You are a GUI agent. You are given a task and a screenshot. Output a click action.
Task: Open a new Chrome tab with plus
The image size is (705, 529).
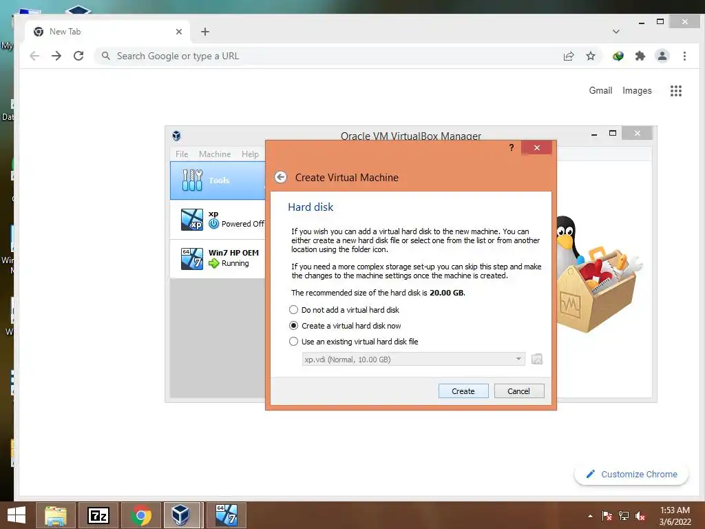[x=205, y=32]
